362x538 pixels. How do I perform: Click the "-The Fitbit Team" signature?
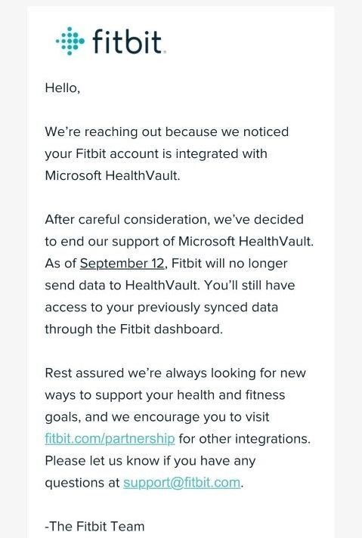94,527
